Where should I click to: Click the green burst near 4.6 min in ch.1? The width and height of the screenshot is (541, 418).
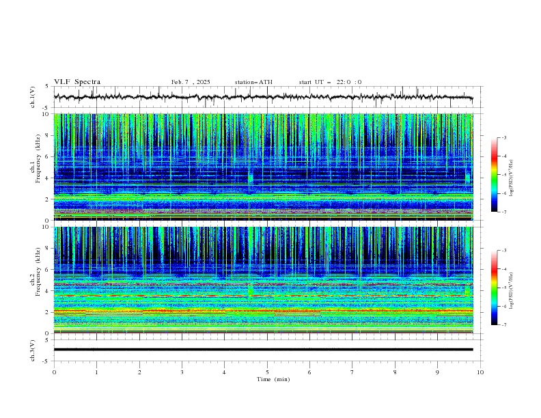pos(251,178)
